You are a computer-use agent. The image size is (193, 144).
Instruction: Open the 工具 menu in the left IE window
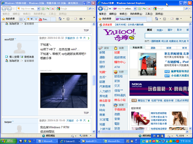point(52,14)
